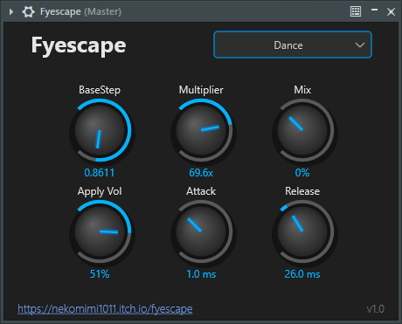Click the Release value 26.0 ms

click(x=302, y=274)
